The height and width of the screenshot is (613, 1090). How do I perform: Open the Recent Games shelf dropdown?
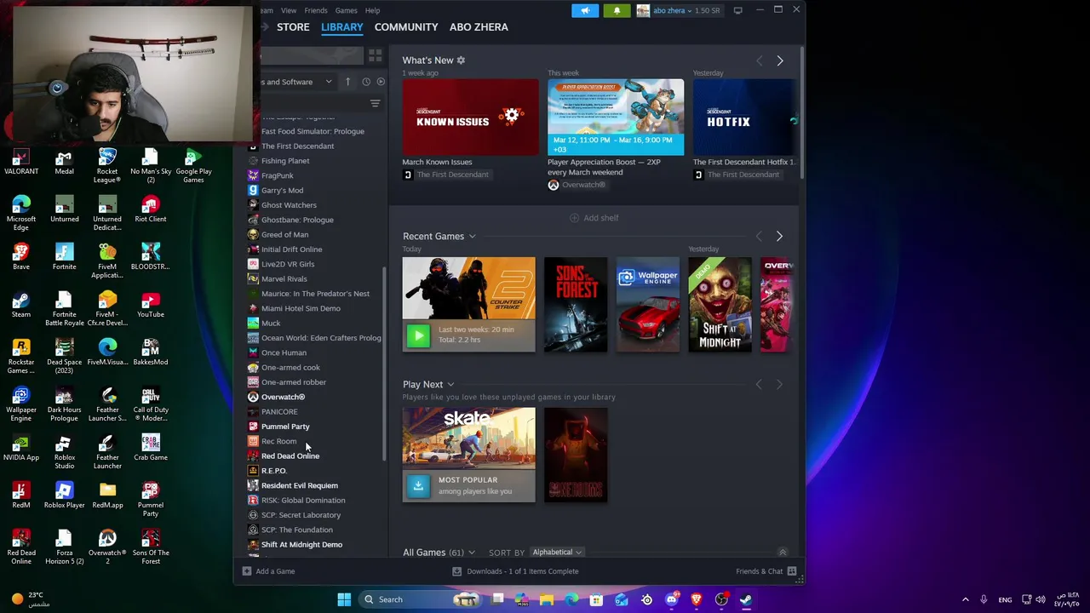point(472,236)
